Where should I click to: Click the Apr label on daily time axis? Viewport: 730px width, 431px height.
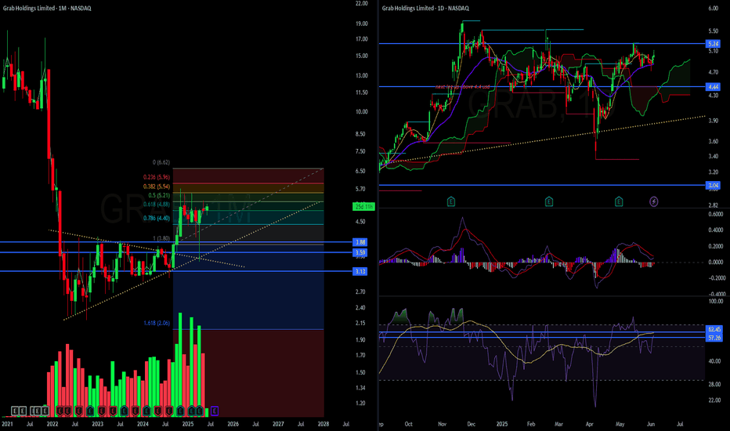(x=589, y=424)
